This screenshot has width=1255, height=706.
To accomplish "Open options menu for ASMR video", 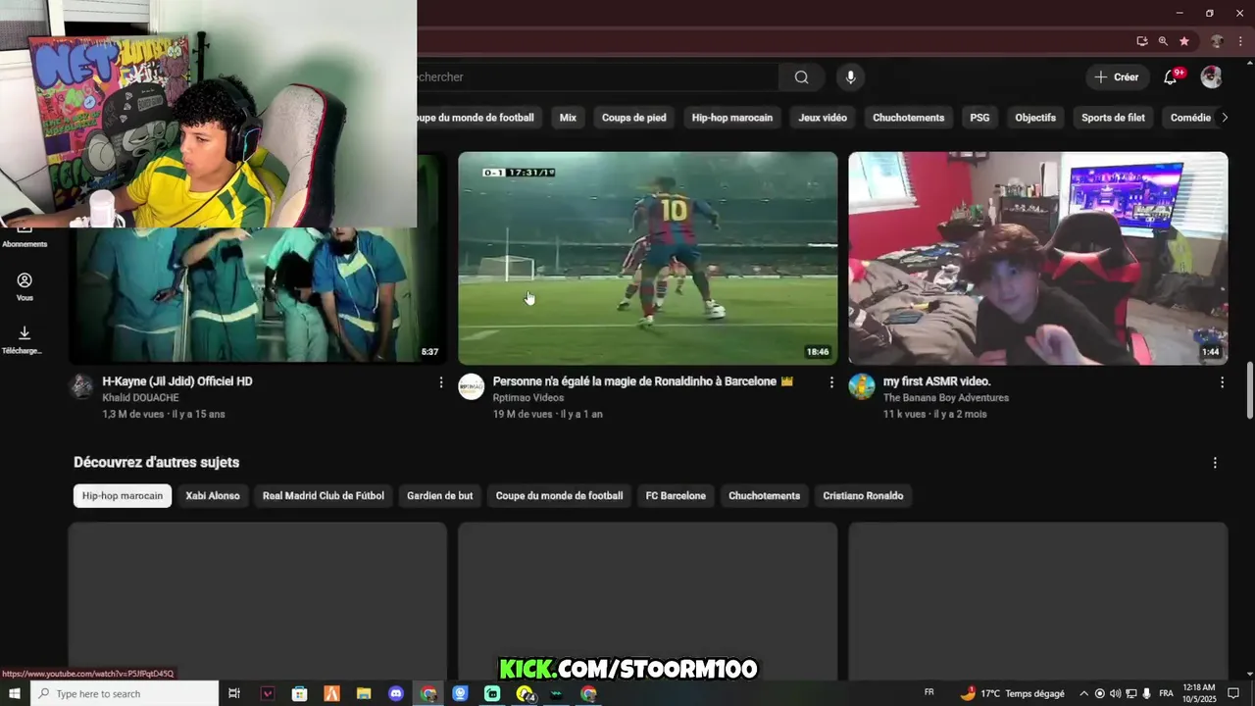I will pos(1222,382).
